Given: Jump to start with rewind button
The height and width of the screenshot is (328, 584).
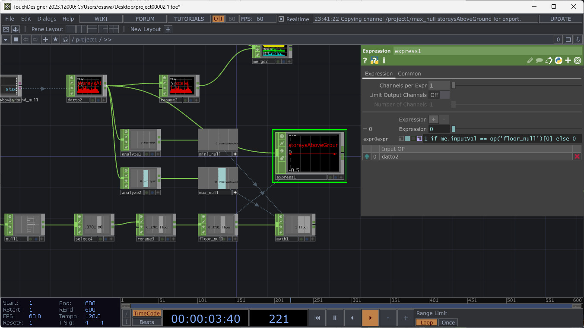Looking at the screenshot, I should tap(317, 318).
